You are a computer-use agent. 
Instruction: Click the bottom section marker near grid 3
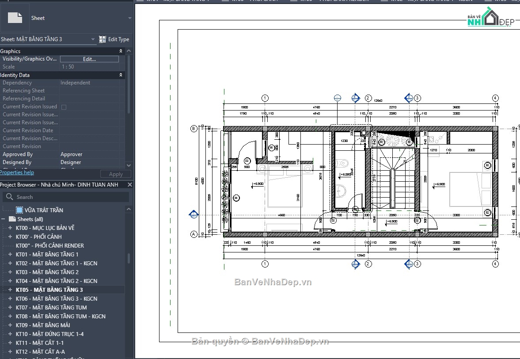409,264
